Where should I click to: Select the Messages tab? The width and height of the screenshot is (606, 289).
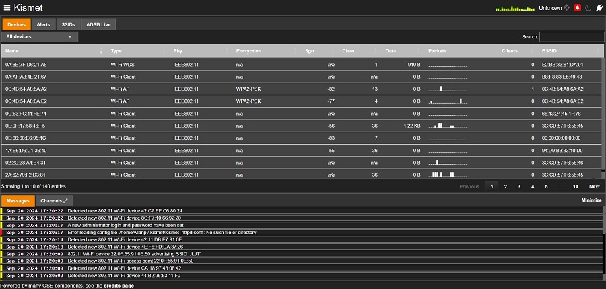[x=18, y=201]
